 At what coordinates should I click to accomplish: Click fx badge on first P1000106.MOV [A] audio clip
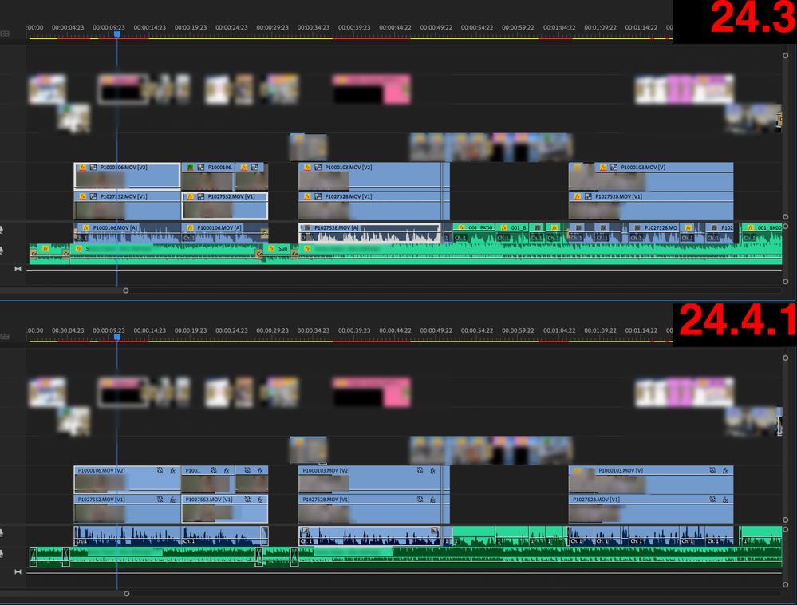(86, 227)
